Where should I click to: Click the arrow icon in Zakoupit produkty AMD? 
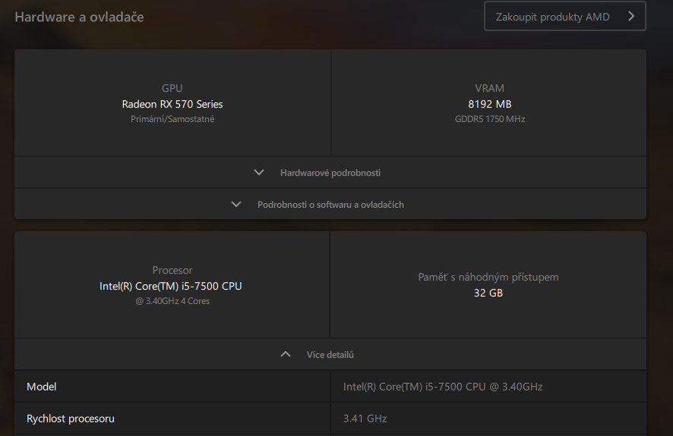coord(631,16)
